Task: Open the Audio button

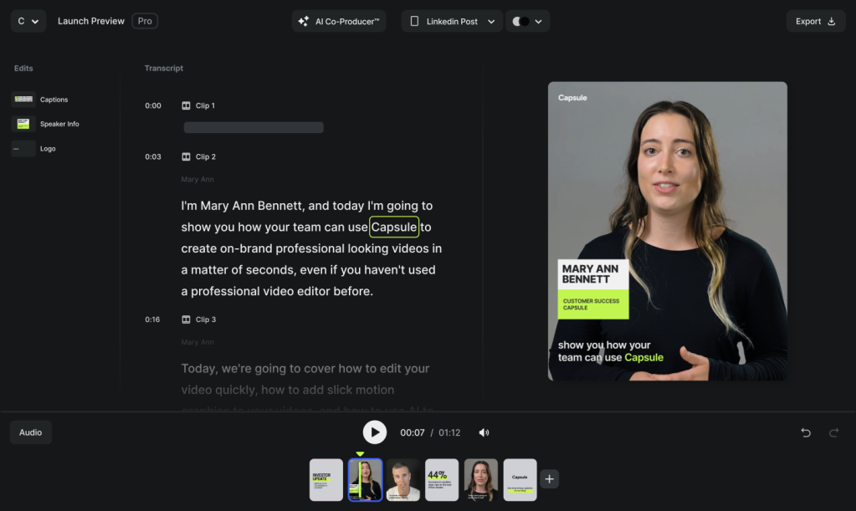Action: [x=31, y=432]
